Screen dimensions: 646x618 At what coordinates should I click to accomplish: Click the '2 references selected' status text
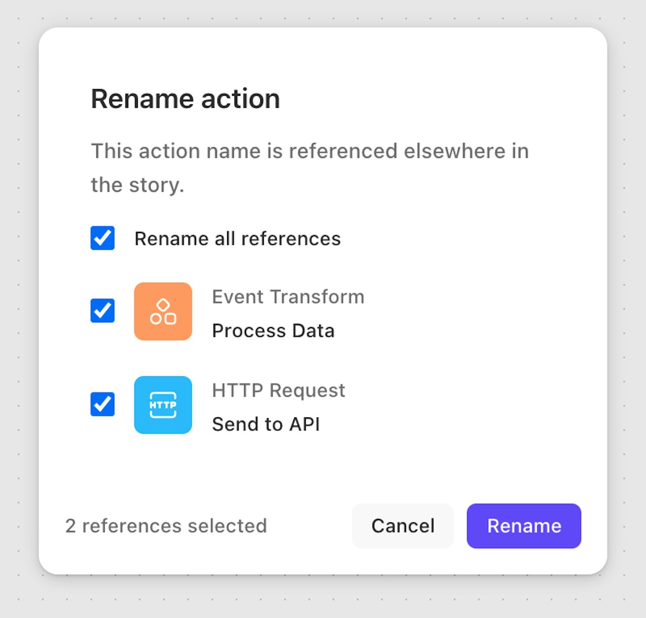click(166, 526)
